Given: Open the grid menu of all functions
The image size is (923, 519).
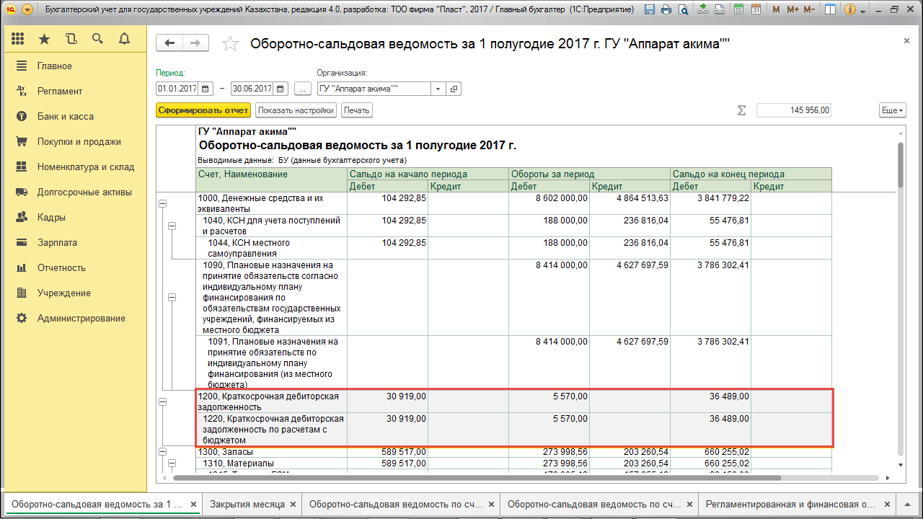Looking at the screenshot, I should click(x=18, y=39).
